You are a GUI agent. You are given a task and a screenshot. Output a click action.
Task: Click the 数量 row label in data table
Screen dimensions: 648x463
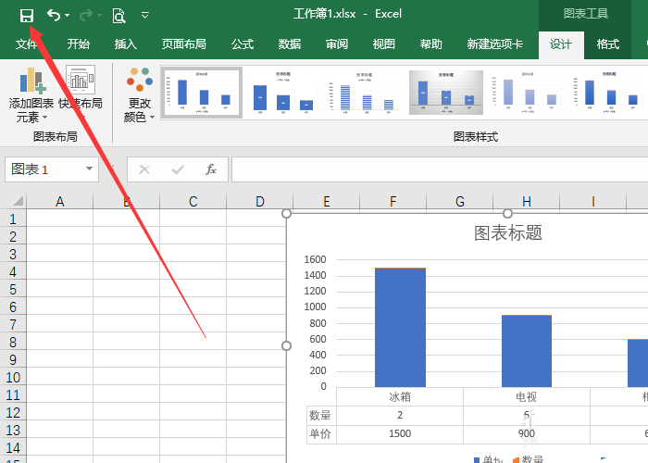[320, 415]
